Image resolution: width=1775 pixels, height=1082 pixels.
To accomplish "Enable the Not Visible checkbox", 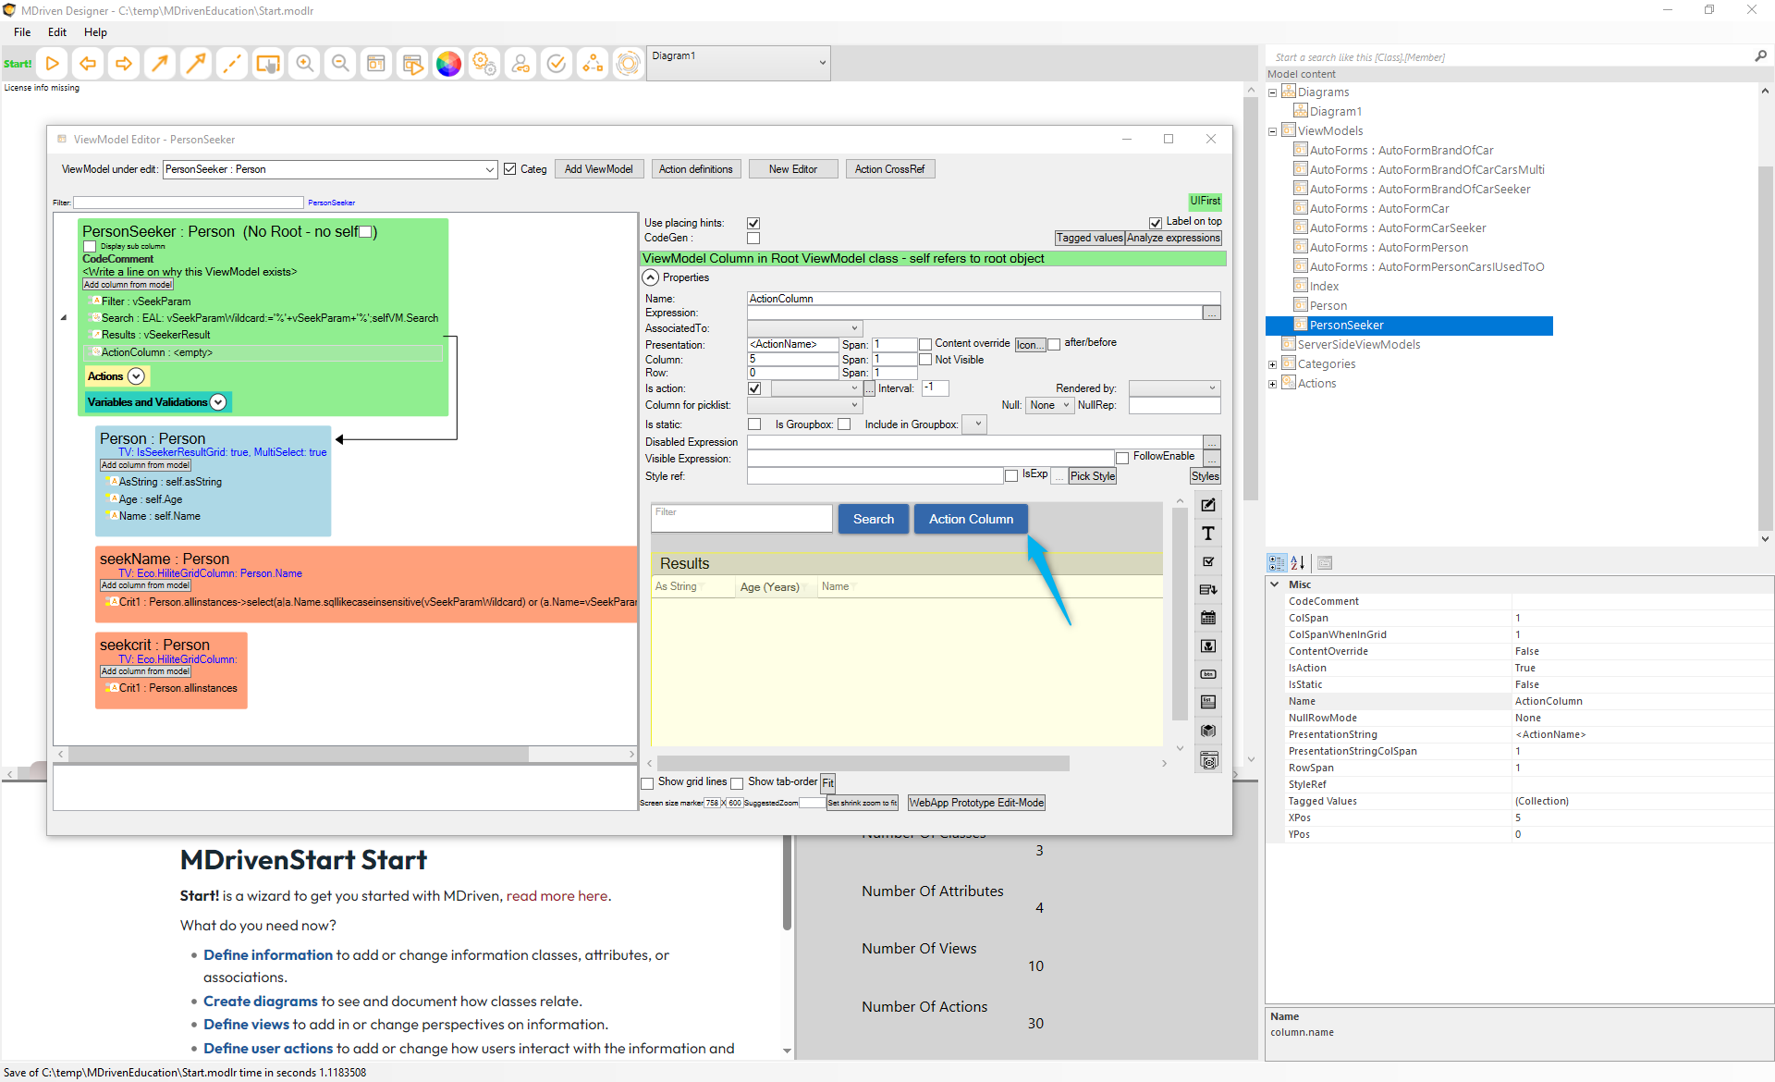I will pos(925,360).
